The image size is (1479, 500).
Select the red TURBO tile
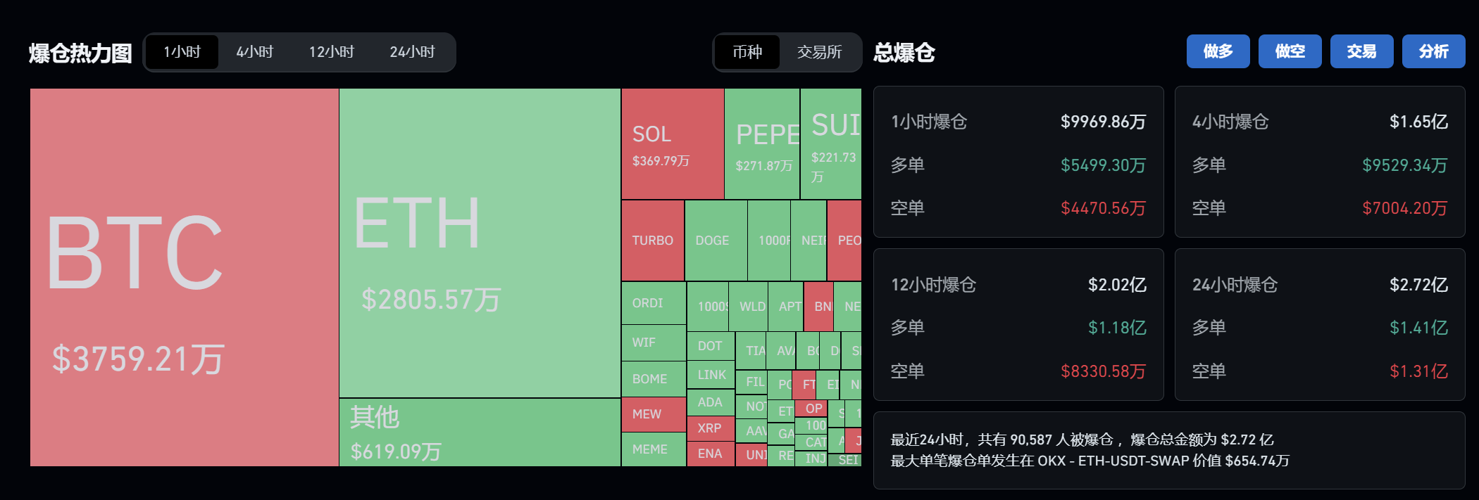tap(653, 241)
